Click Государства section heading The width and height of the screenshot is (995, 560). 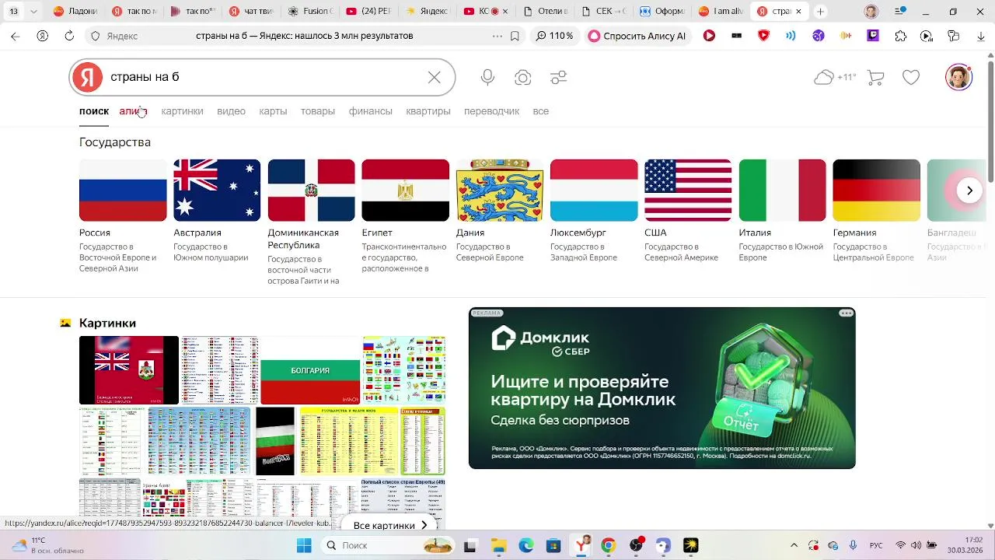coord(115,142)
